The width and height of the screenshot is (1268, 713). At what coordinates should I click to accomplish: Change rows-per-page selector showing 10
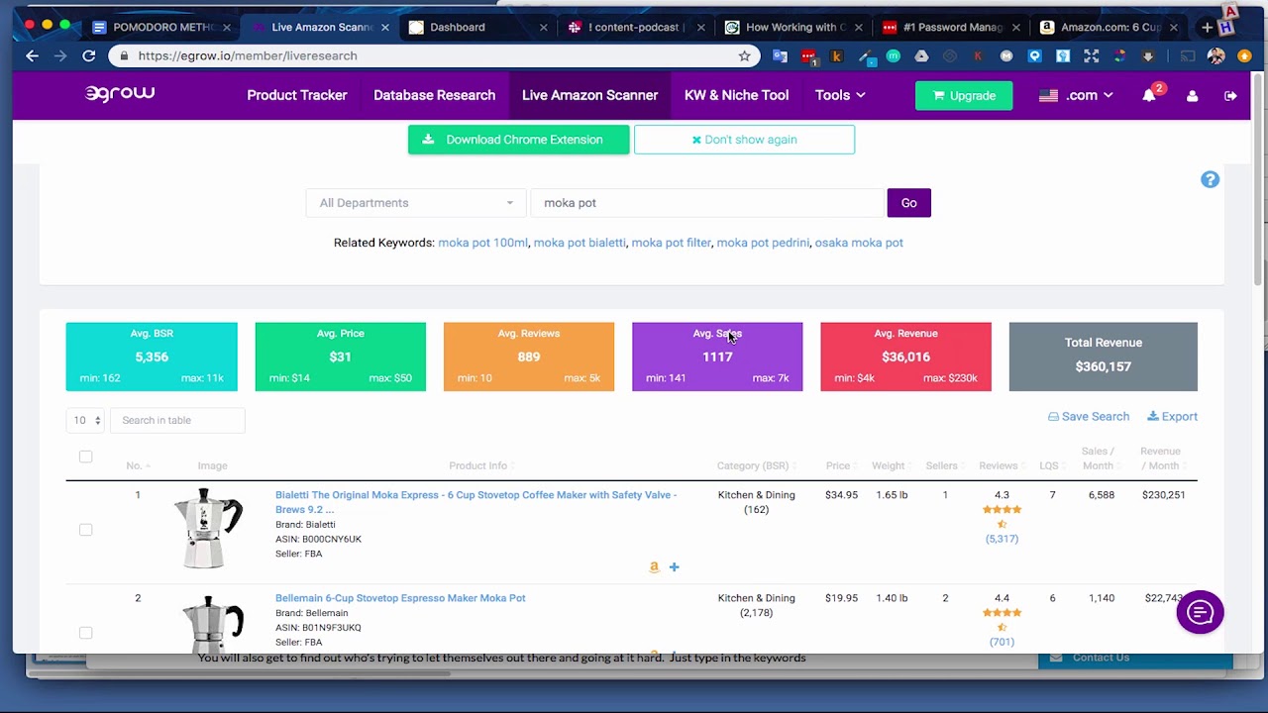[x=85, y=420]
